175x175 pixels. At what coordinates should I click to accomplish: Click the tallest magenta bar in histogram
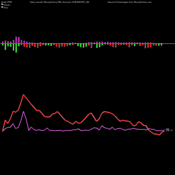[16, 40]
